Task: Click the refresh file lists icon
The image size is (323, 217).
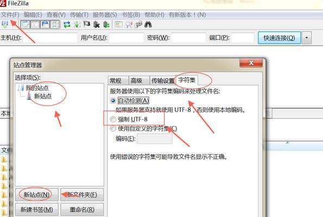Action: tap(67, 24)
